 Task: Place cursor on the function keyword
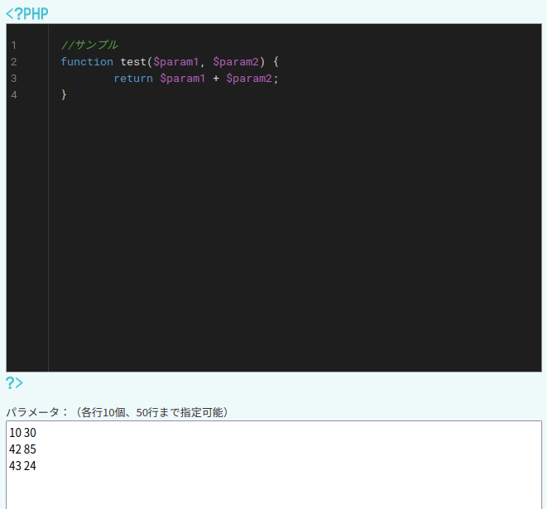coord(86,62)
